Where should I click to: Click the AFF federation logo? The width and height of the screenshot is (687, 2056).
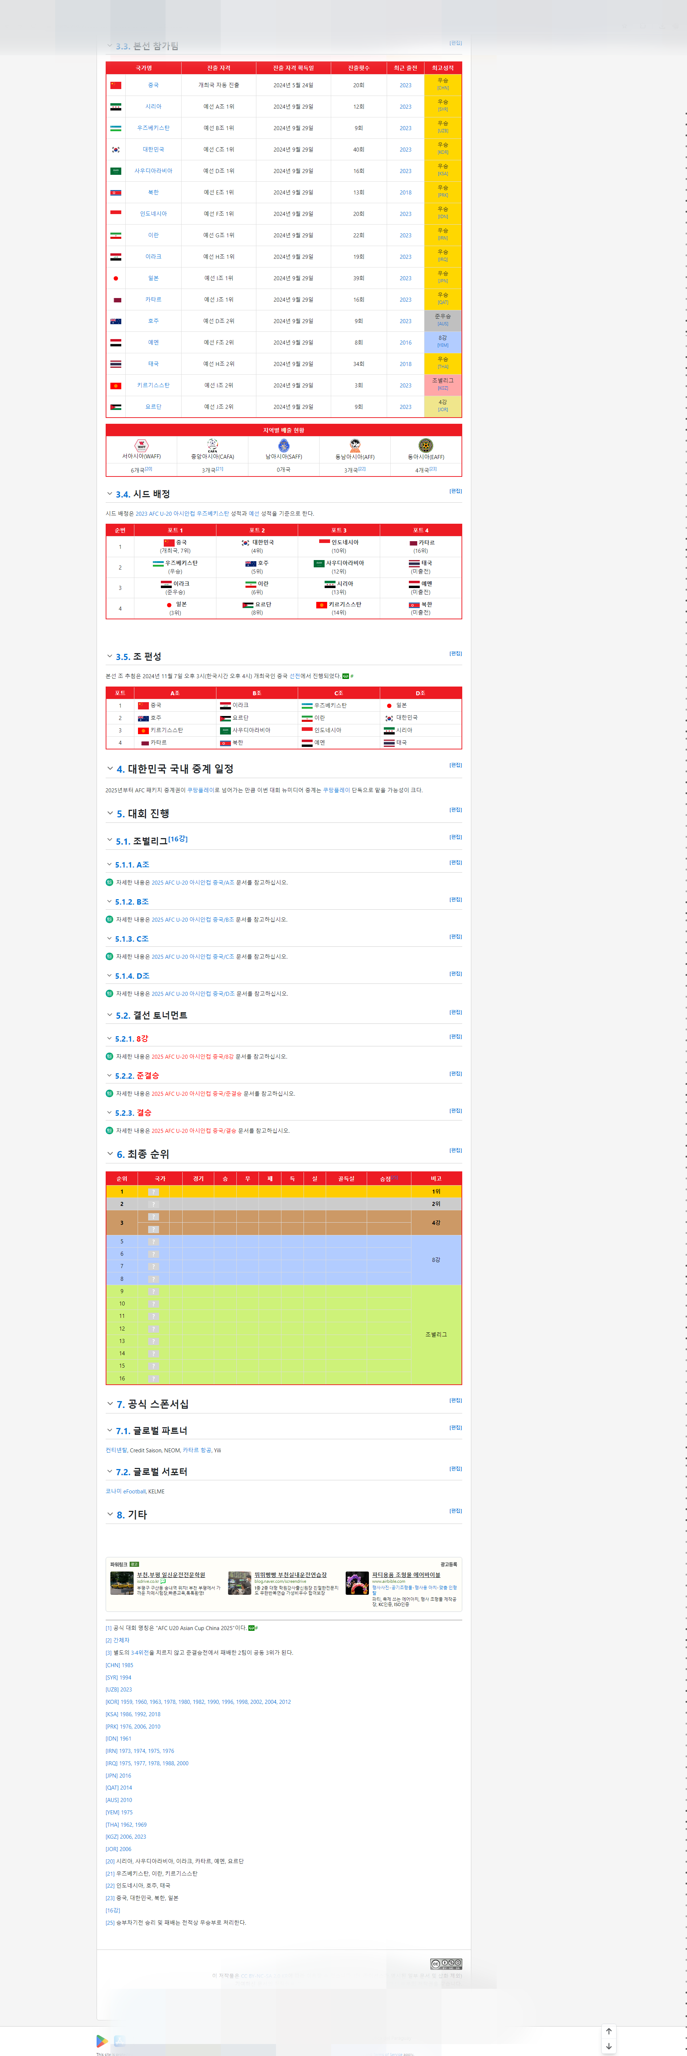click(x=355, y=445)
